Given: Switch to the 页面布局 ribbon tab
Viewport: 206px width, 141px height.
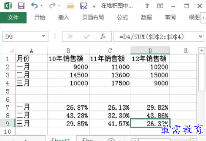Looking at the screenshot, I should [x=93, y=17].
